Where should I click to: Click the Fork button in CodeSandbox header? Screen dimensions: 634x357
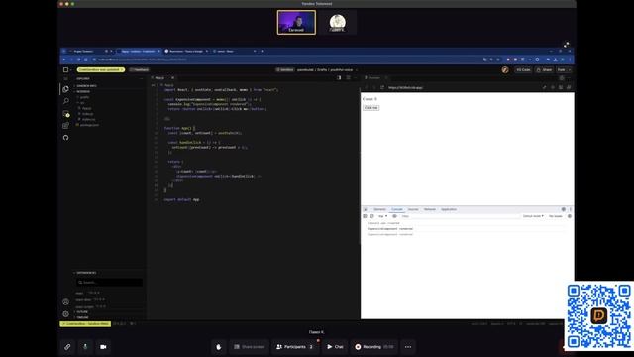(x=561, y=70)
